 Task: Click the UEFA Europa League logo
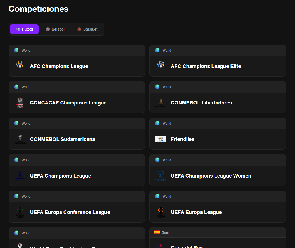161,212
